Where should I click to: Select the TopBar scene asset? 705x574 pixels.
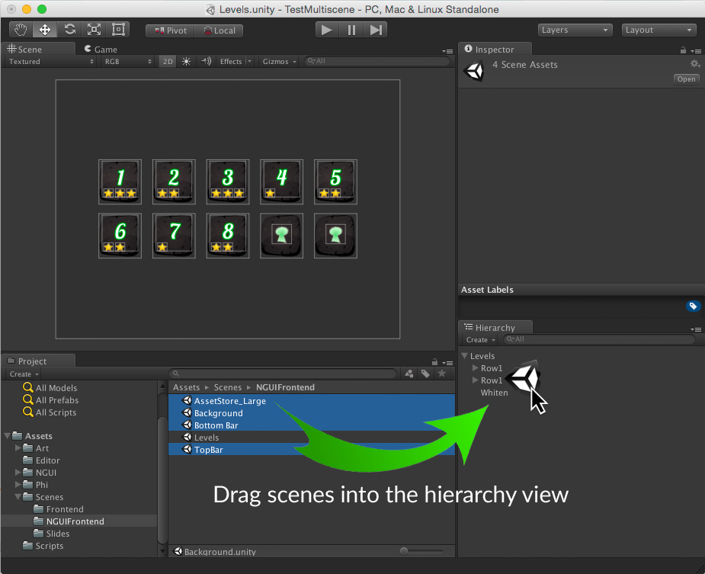pyautogui.click(x=312, y=450)
